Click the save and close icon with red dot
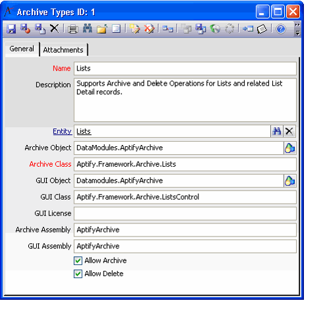This screenshot has width=329, height=313. tap(25, 29)
